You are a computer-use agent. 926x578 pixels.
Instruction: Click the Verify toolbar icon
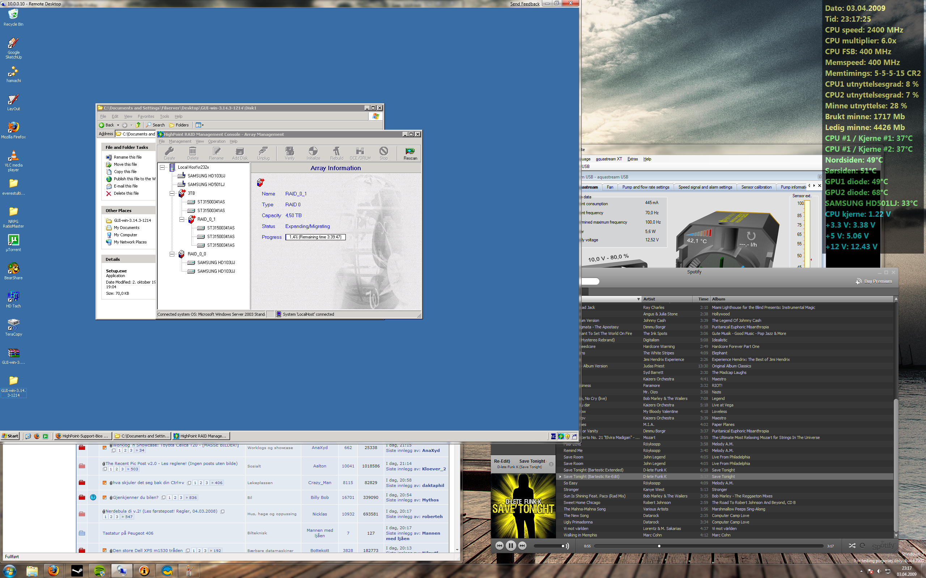tap(290, 153)
